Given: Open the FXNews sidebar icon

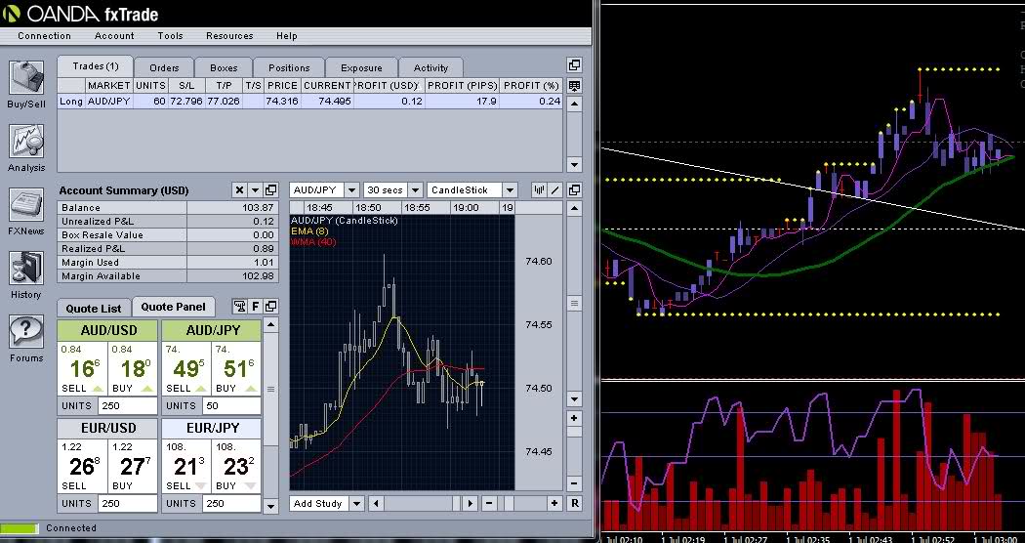Looking at the screenshot, I should [x=26, y=211].
